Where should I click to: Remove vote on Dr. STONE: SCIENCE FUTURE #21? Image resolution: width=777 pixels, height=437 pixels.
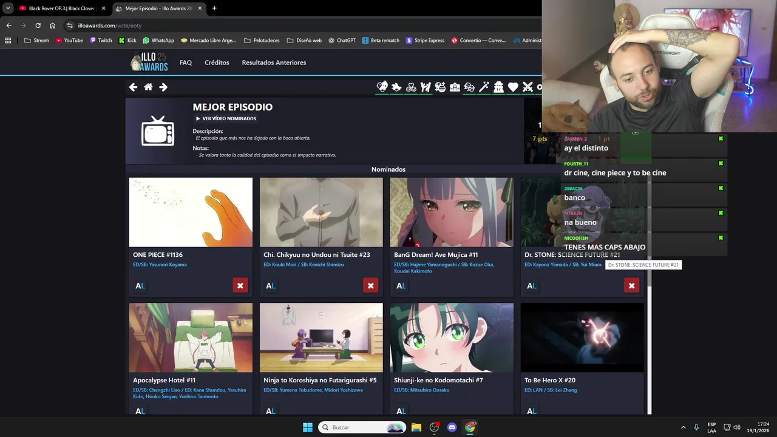coord(632,285)
